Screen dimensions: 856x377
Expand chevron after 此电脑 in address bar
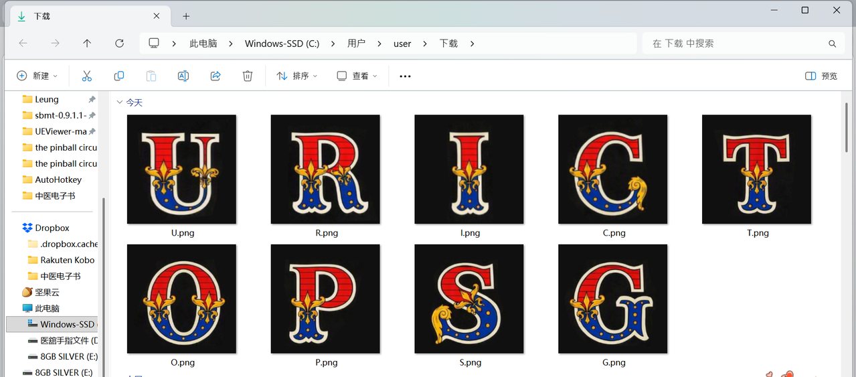pos(230,44)
